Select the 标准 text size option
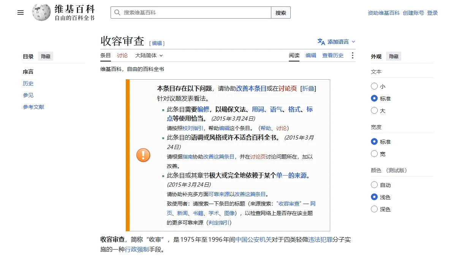 point(374,99)
